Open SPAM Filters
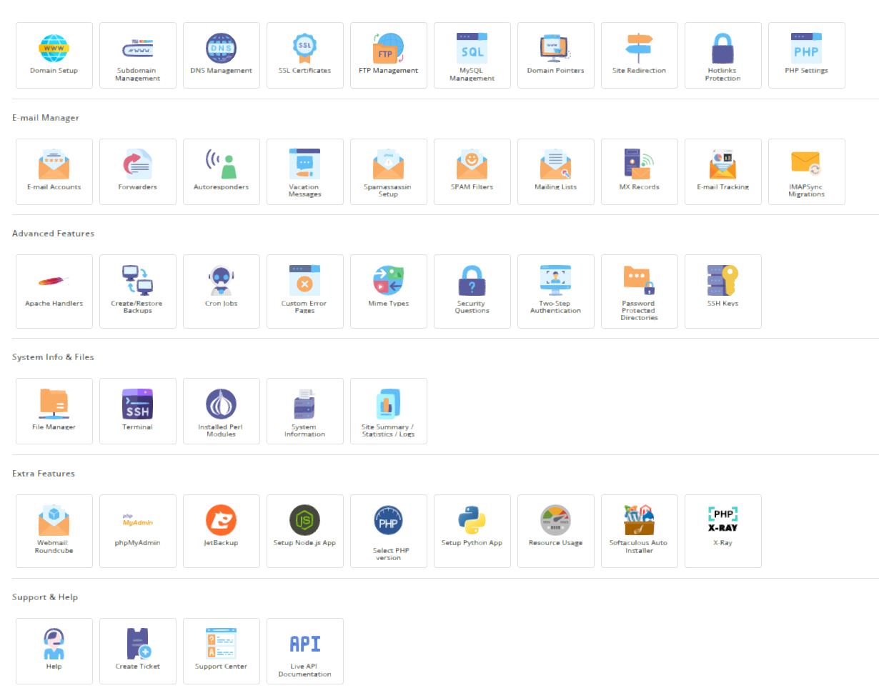Viewport: 879px width, 688px height. coord(472,171)
